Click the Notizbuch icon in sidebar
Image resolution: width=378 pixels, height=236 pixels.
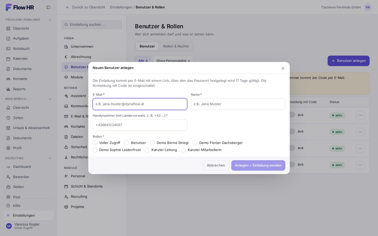click(8, 49)
